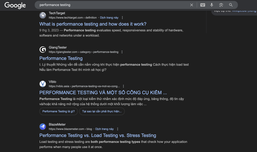The image size is (257, 152).
Task: Click the BlazeMeter site favicon
Action: (43, 126)
